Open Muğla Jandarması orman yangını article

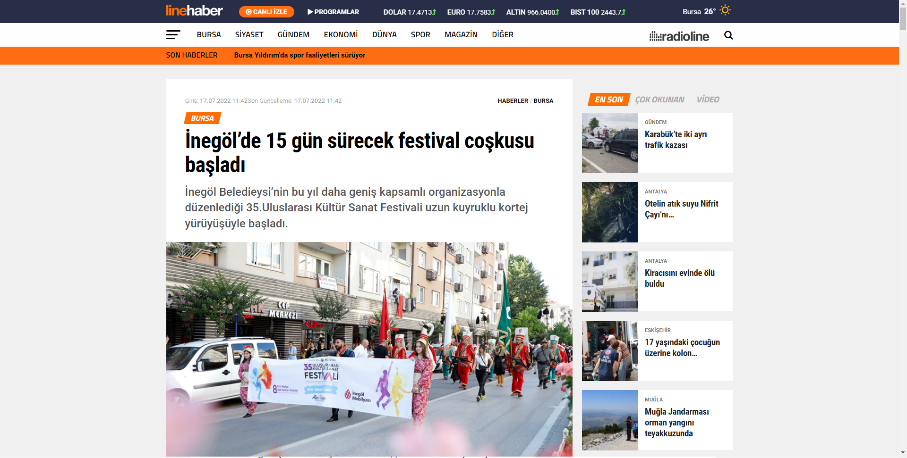pos(676,422)
